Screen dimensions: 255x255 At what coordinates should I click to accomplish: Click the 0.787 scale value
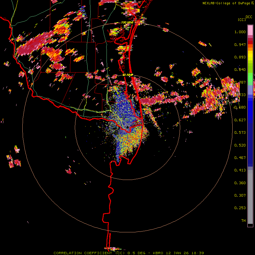(240, 82)
